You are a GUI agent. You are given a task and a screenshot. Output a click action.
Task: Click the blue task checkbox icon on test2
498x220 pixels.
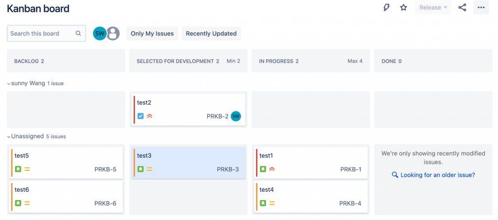pyautogui.click(x=141, y=116)
